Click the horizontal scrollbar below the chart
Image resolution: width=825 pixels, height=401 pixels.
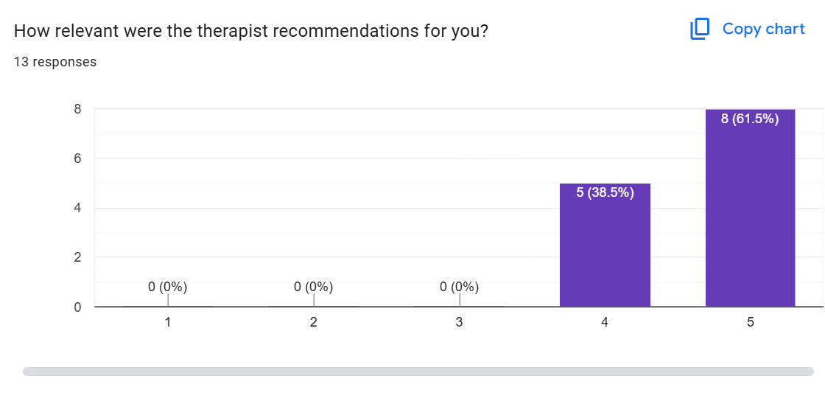pyautogui.click(x=418, y=372)
